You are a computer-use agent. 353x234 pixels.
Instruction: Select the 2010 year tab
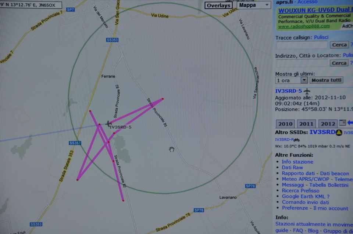(x=285, y=124)
